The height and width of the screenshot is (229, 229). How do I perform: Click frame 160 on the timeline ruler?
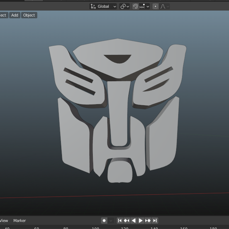click(184, 228)
